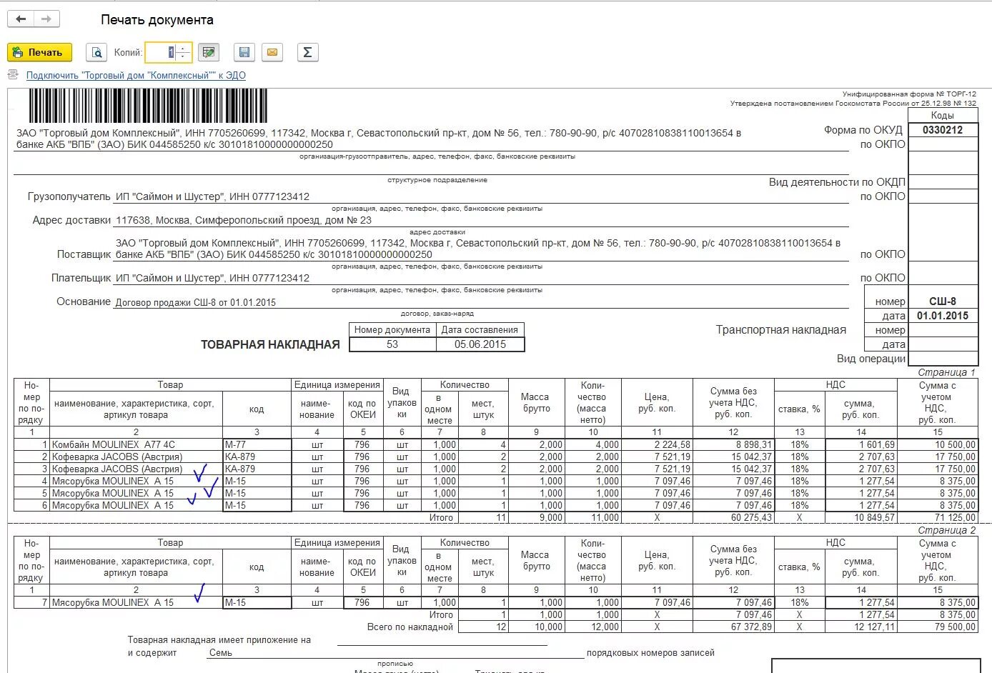Screen dimensions: 992x673
Task: Click the Всего по накладной label
Action: [410, 627]
